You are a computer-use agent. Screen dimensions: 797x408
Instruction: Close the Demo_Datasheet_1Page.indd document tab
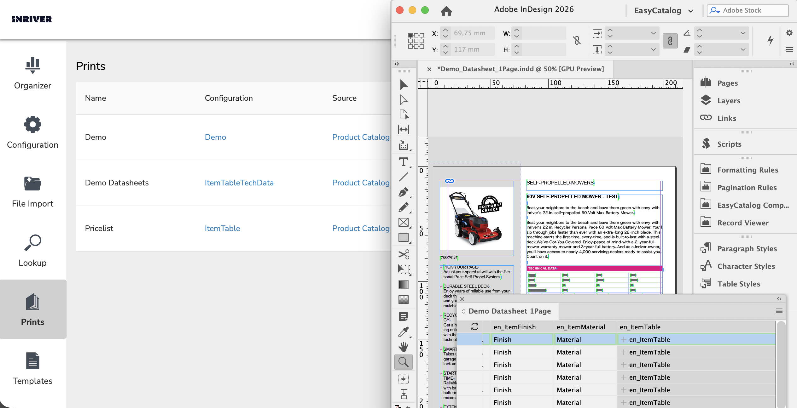point(429,69)
